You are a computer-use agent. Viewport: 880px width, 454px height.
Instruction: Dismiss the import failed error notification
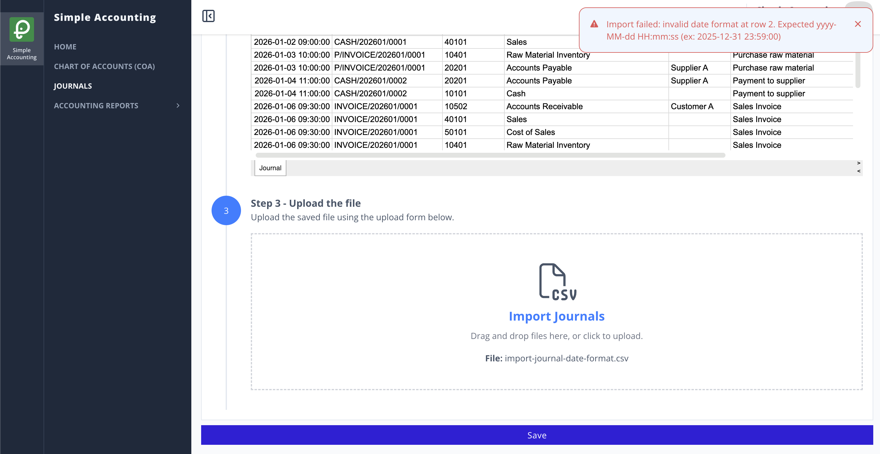[858, 24]
